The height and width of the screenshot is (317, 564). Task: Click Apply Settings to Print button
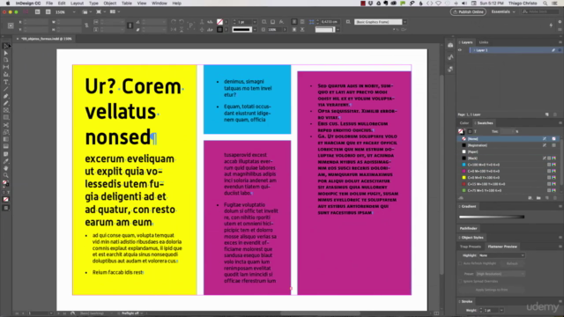click(x=492, y=290)
